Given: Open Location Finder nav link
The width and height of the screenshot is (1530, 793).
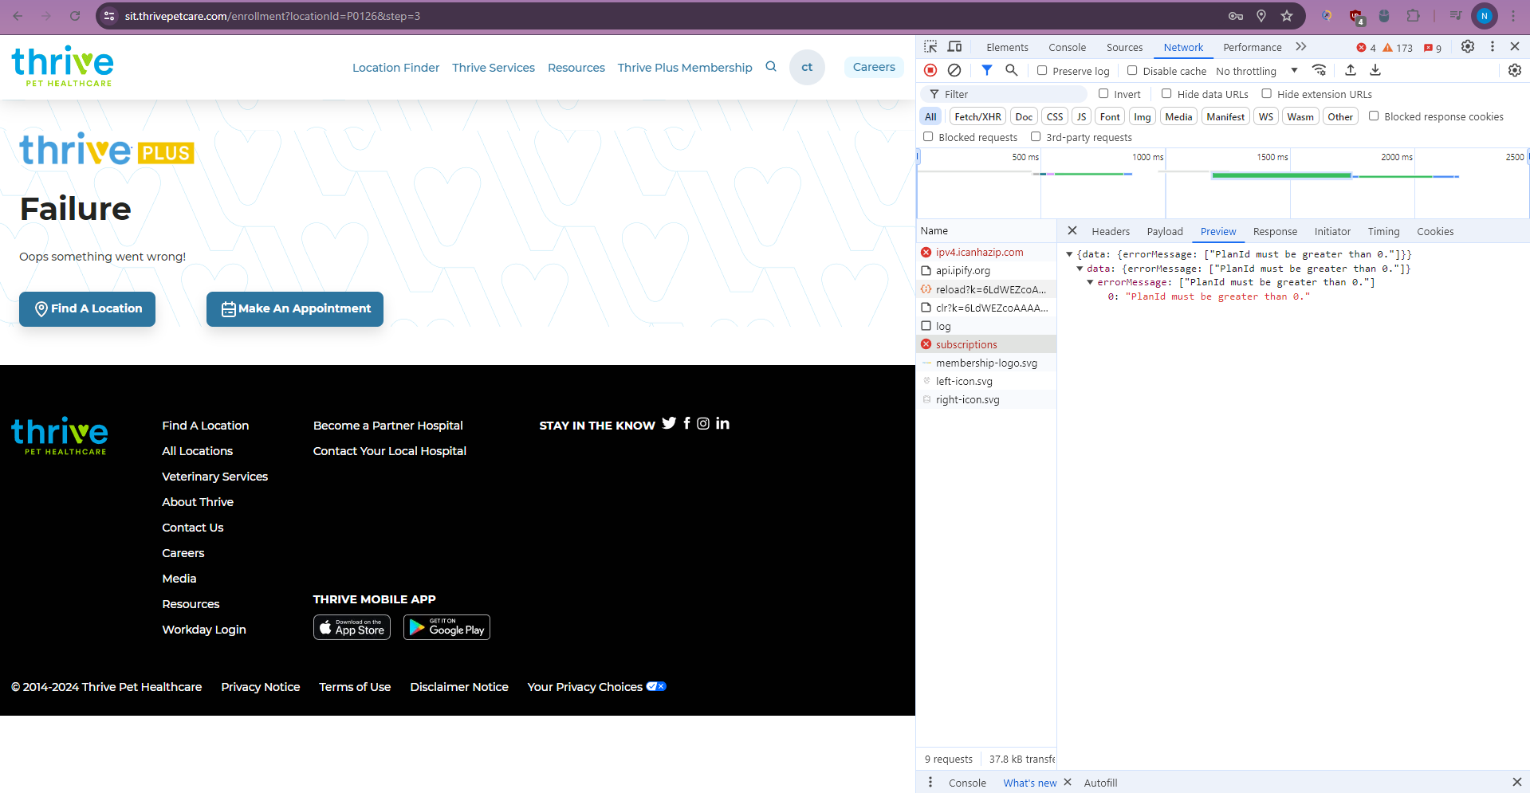Looking at the screenshot, I should tap(396, 68).
